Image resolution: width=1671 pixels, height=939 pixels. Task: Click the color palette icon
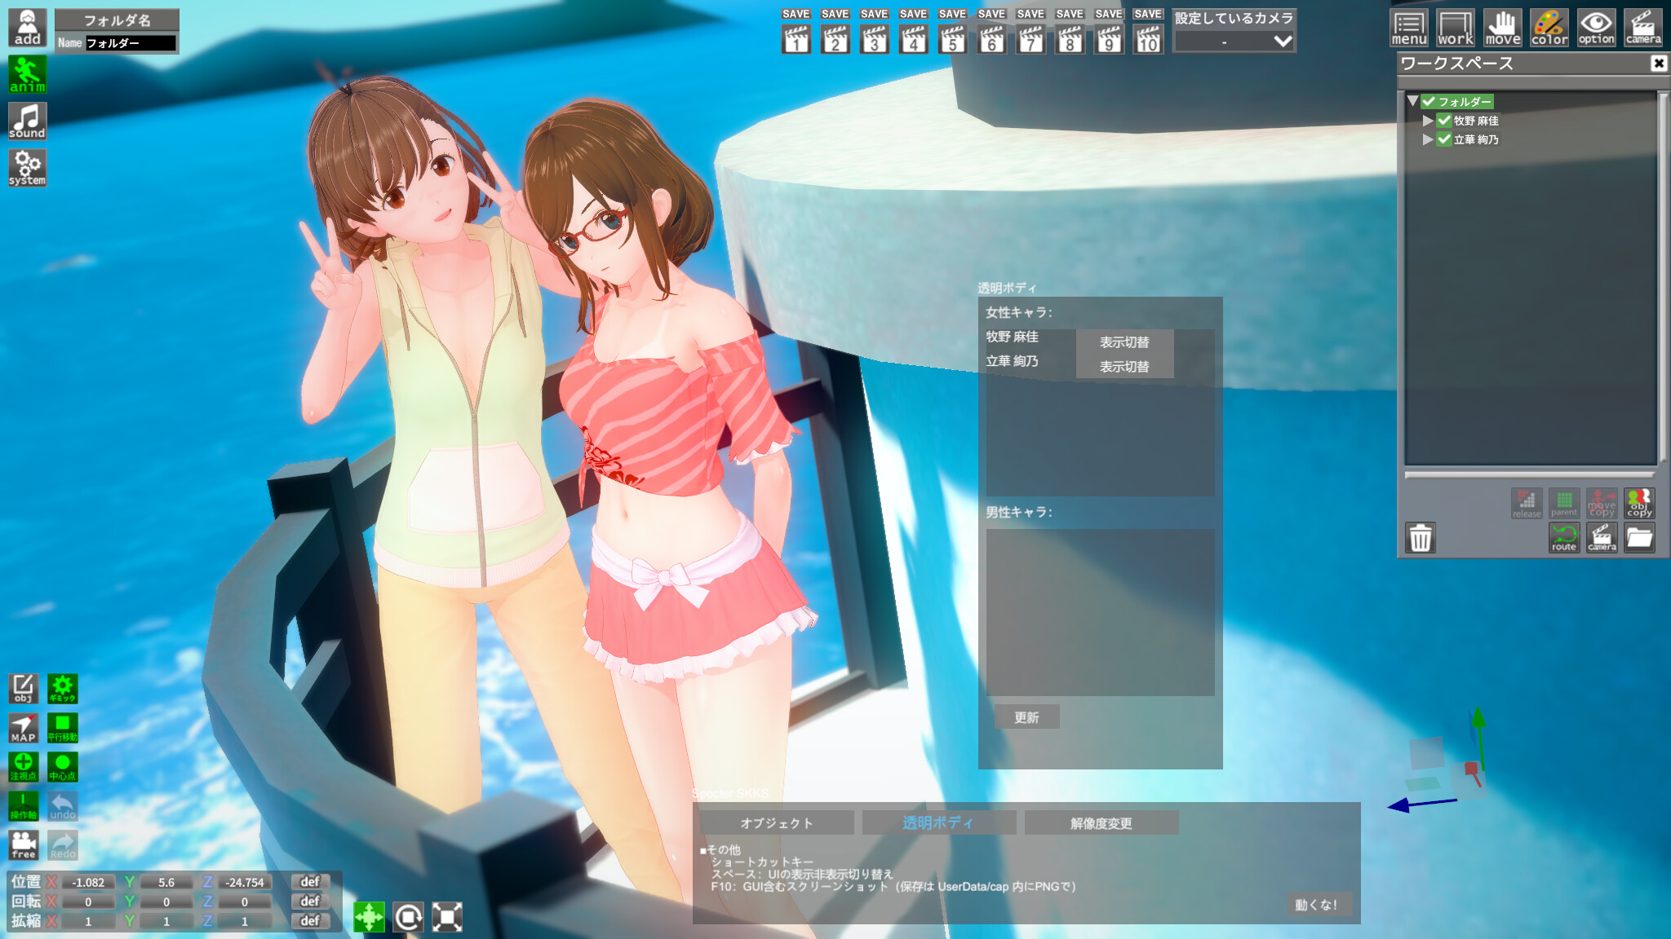point(1549,28)
